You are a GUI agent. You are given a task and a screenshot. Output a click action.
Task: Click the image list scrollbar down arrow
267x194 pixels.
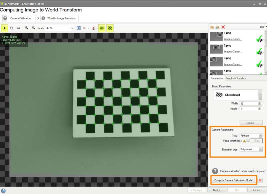(266, 73)
